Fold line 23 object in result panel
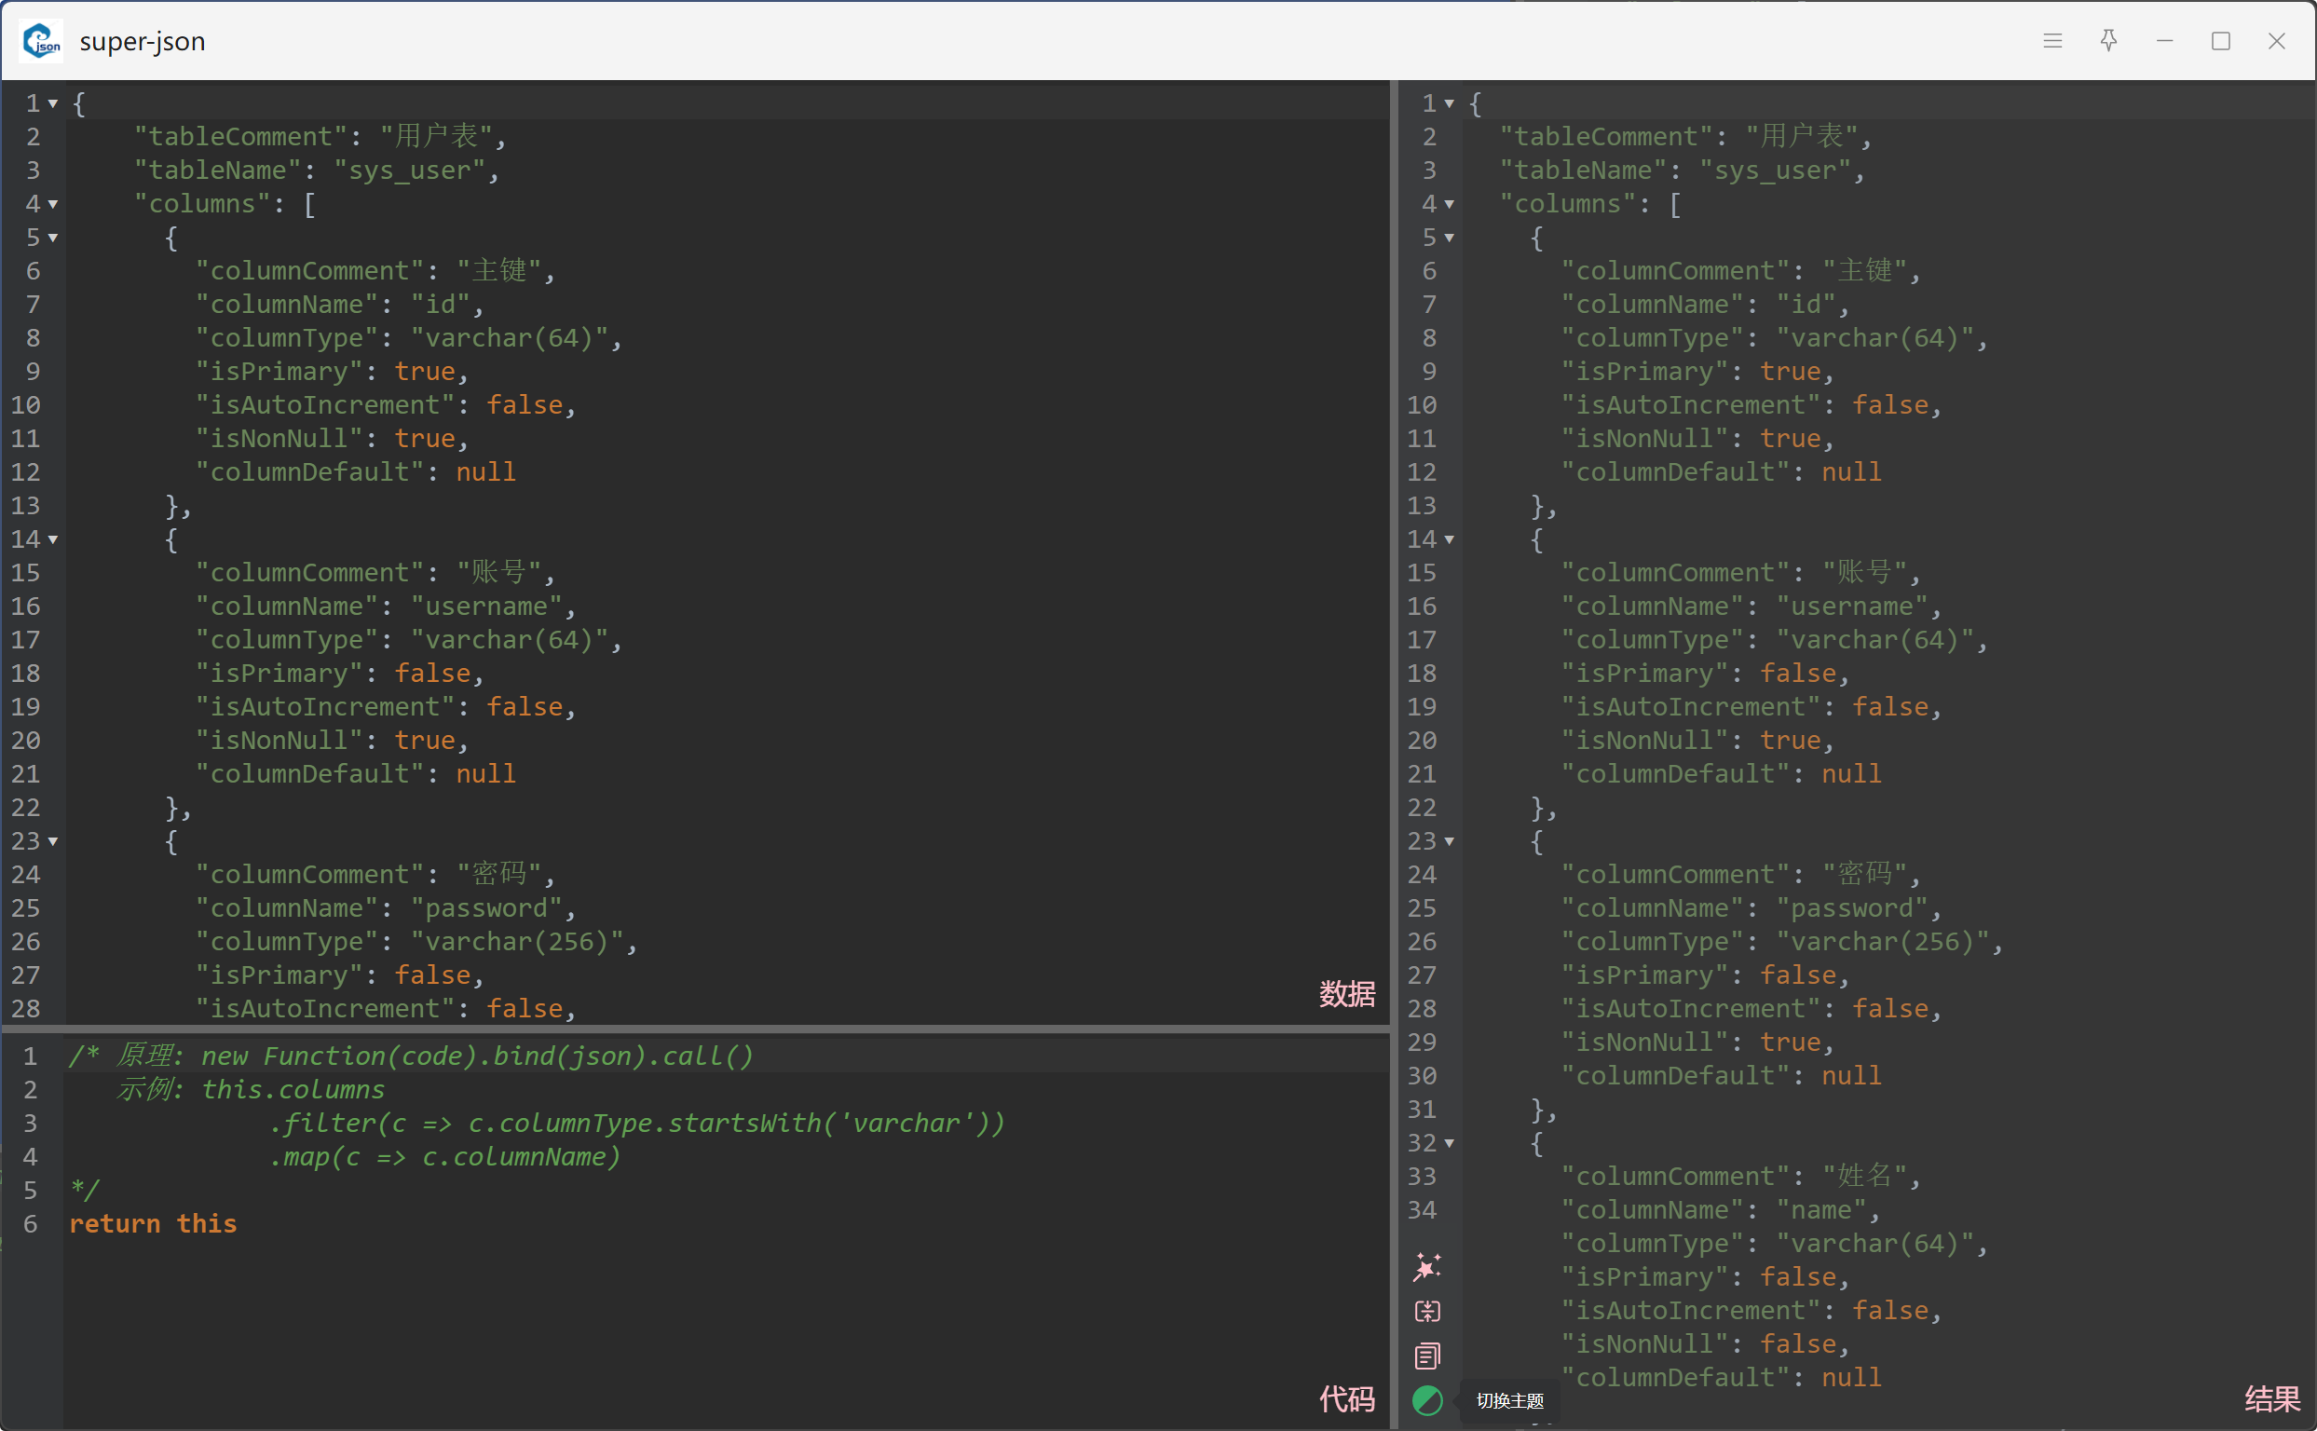 point(1449,841)
